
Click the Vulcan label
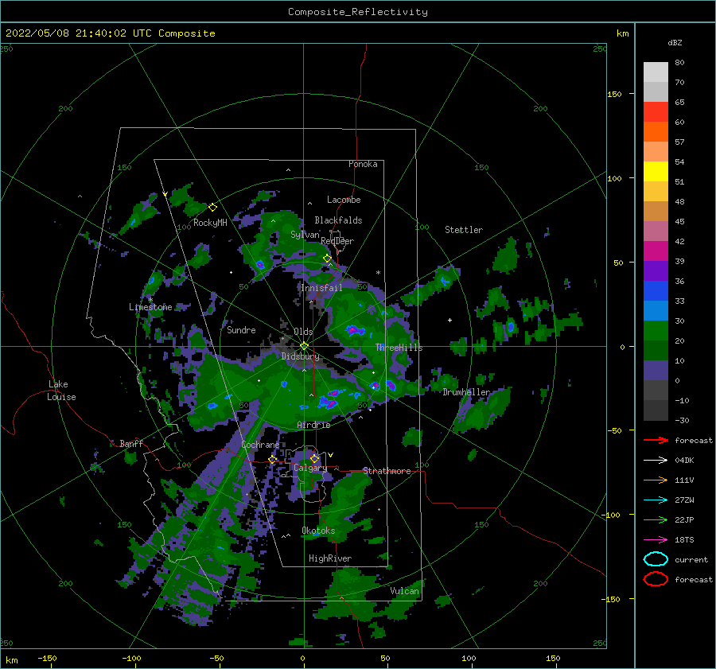pyautogui.click(x=404, y=591)
